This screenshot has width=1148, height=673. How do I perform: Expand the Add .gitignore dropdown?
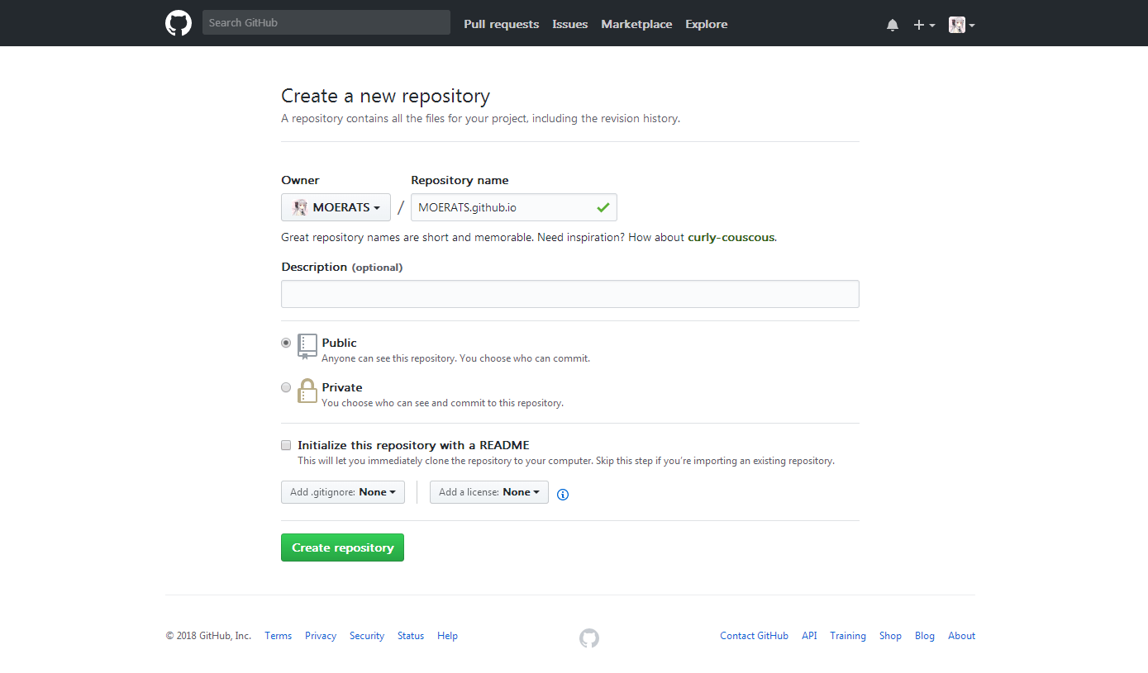pyautogui.click(x=343, y=492)
